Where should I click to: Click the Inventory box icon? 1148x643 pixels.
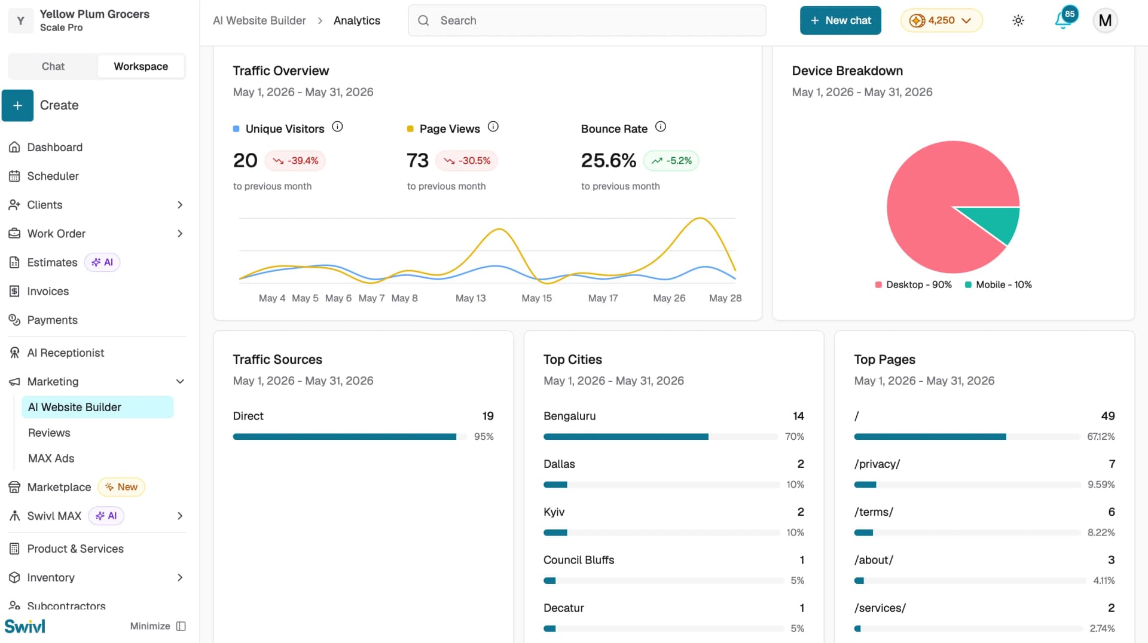(x=14, y=577)
